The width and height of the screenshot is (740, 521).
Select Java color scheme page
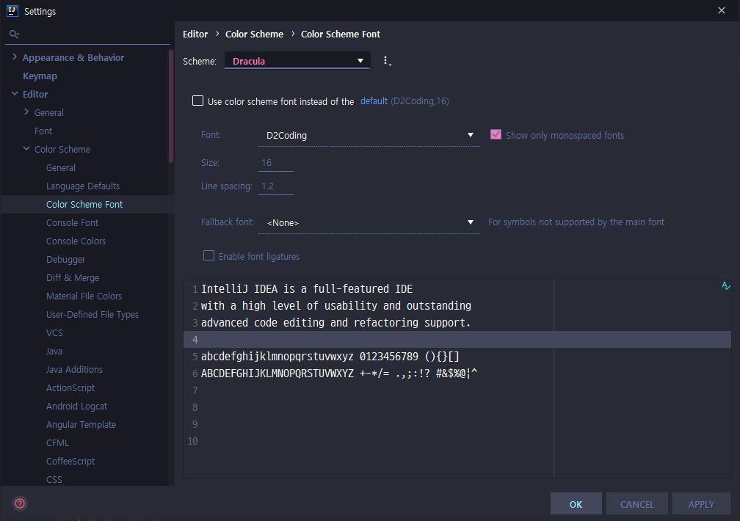click(54, 351)
